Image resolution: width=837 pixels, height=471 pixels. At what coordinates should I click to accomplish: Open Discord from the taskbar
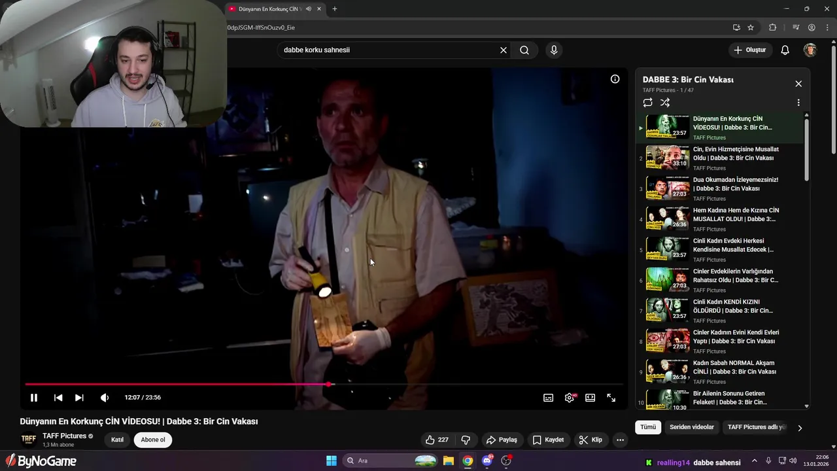[x=487, y=461]
